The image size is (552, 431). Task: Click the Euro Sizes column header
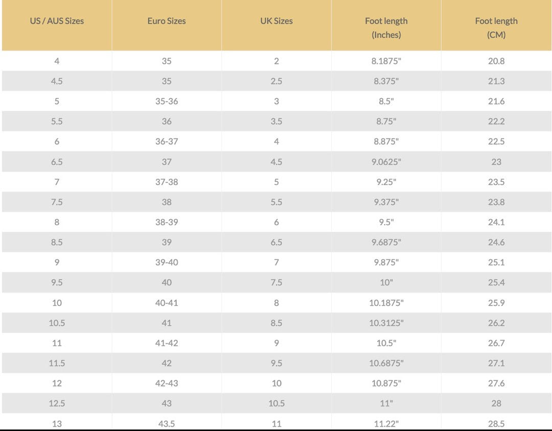point(167,21)
